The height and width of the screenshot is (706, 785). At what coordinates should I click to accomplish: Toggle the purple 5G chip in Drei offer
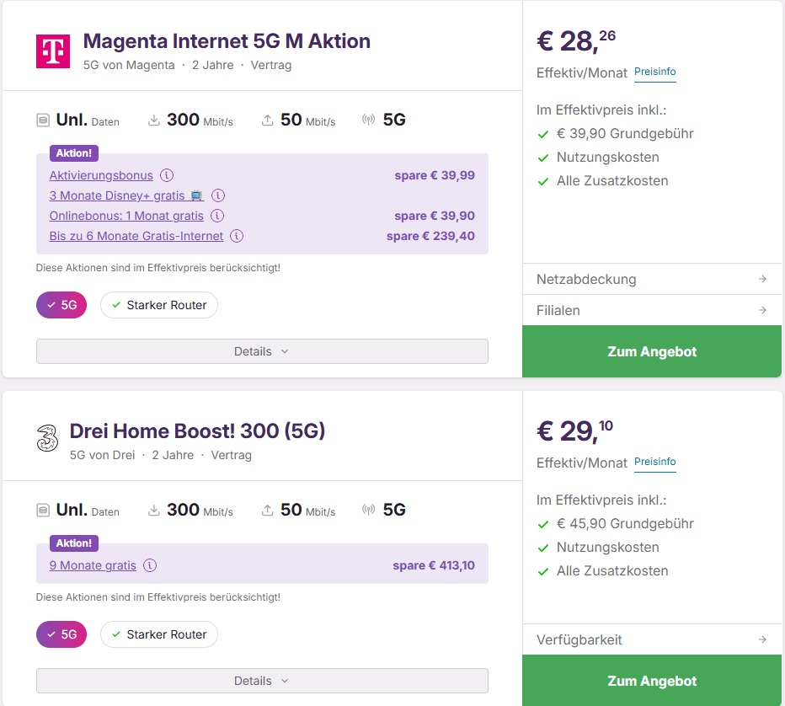(x=61, y=634)
